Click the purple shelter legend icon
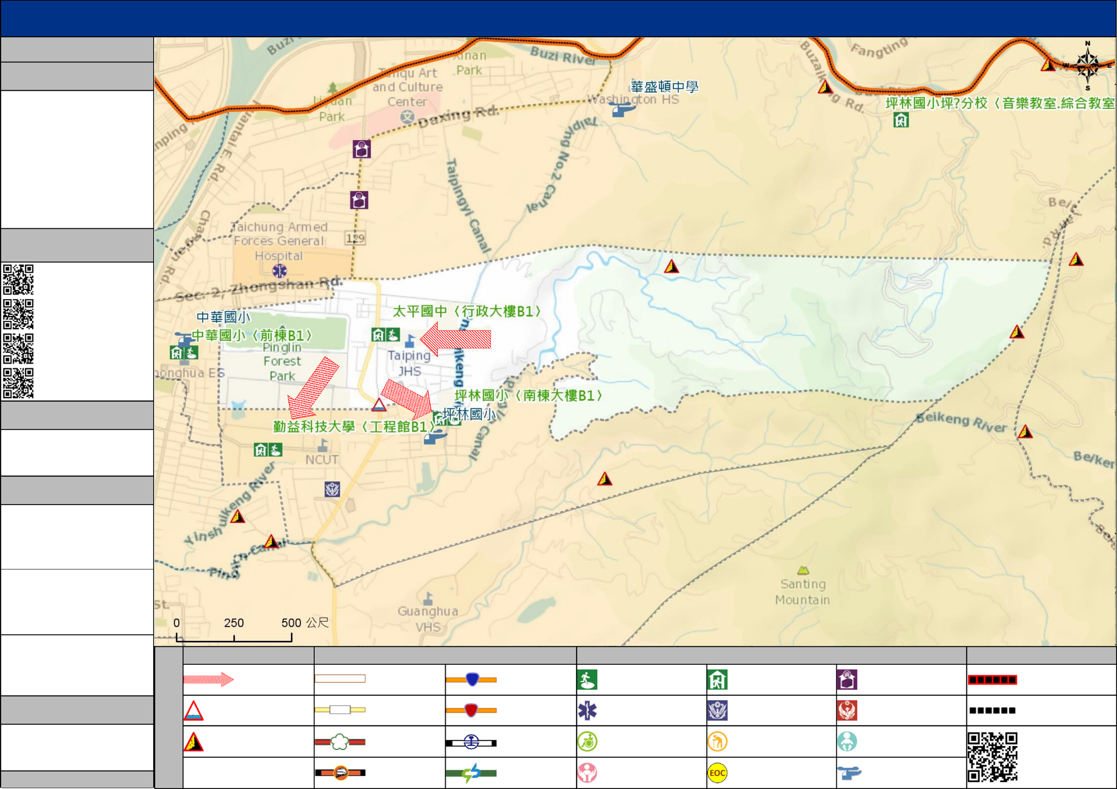The height and width of the screenshot is (789, 1117). click(847, 679)
